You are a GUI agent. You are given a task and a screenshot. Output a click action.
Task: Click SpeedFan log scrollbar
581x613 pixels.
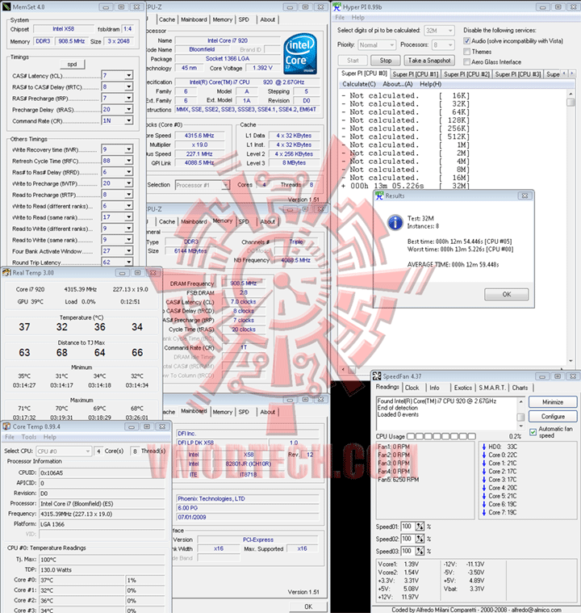[x=520, y=414]
